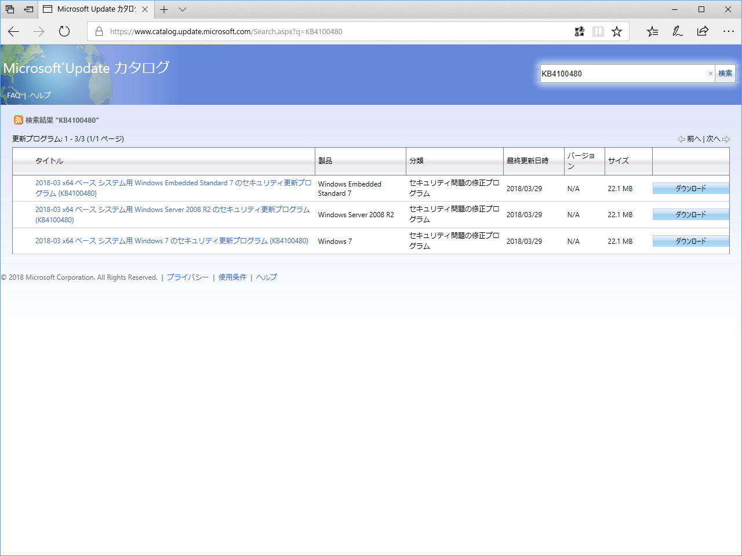Open Reading view with the book icon
742x556 pixels.
tap(598, 31)
